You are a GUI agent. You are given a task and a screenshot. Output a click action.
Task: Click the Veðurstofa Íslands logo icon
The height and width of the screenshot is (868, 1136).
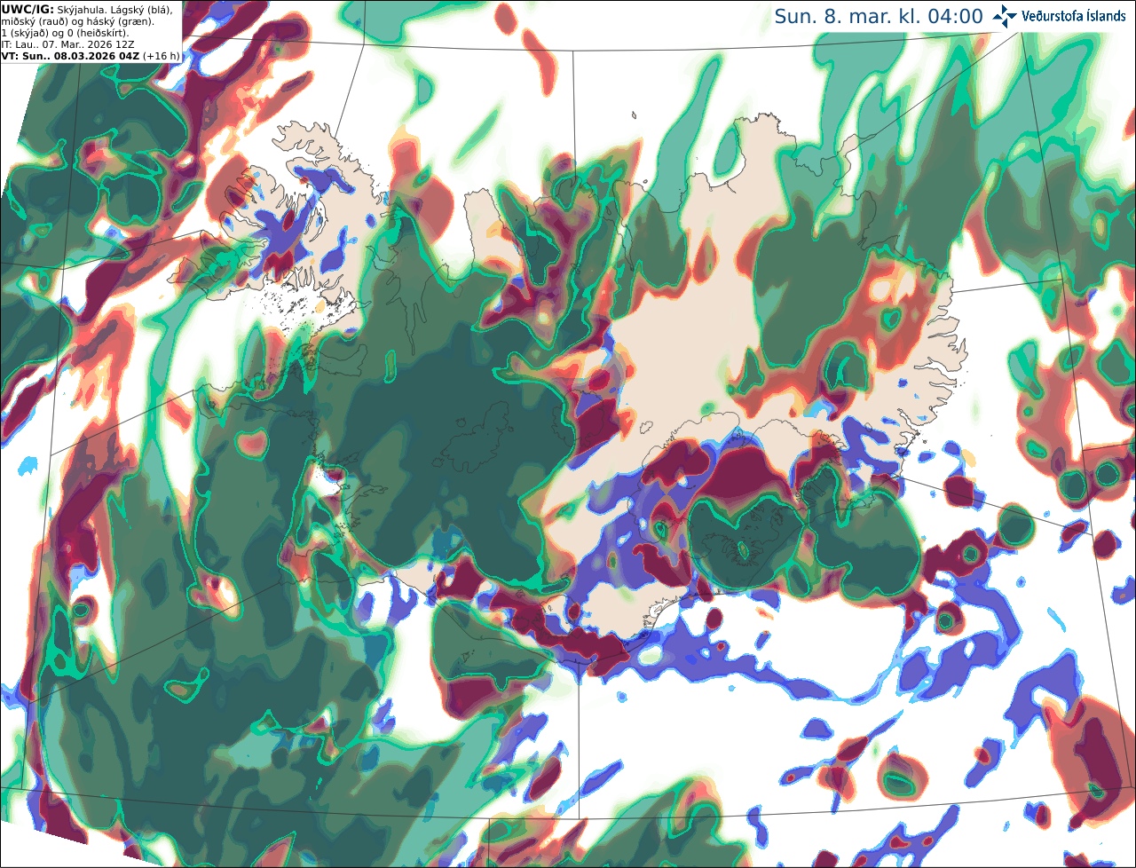pos(1005,16)
